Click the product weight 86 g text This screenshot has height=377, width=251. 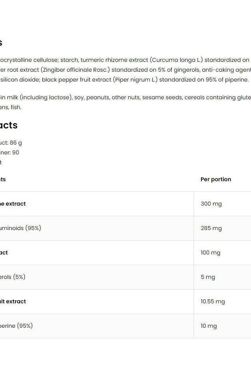[x=12, y=143]
